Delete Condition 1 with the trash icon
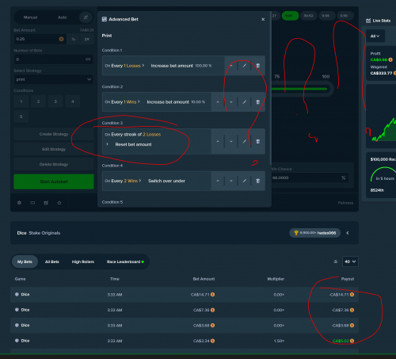This screenshot has height=359, width=396. (258, 66)
